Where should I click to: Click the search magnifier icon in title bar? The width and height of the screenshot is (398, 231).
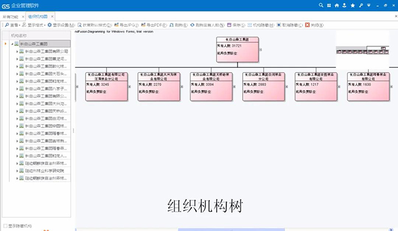(x=321, y=5)
